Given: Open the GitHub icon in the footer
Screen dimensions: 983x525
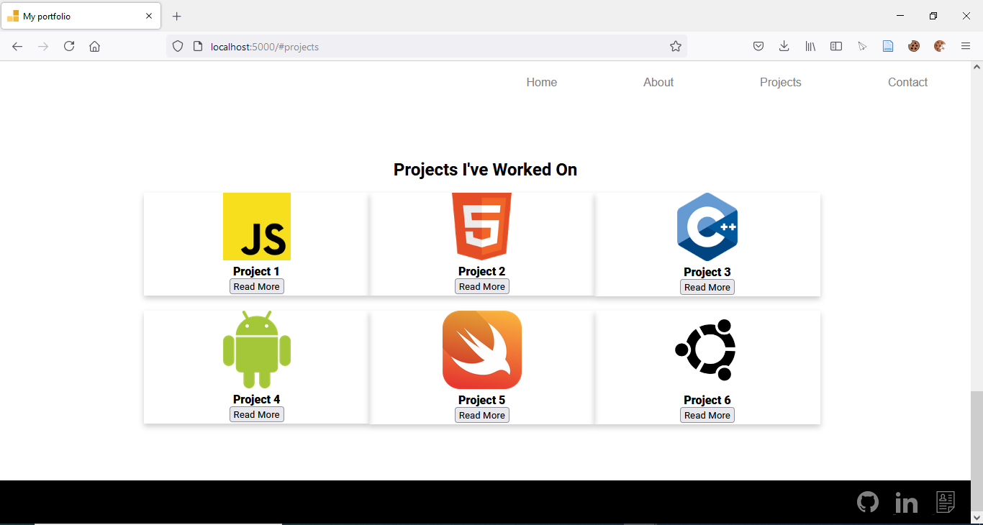Looking at the screenshot, I should click(x=868, y=502).
